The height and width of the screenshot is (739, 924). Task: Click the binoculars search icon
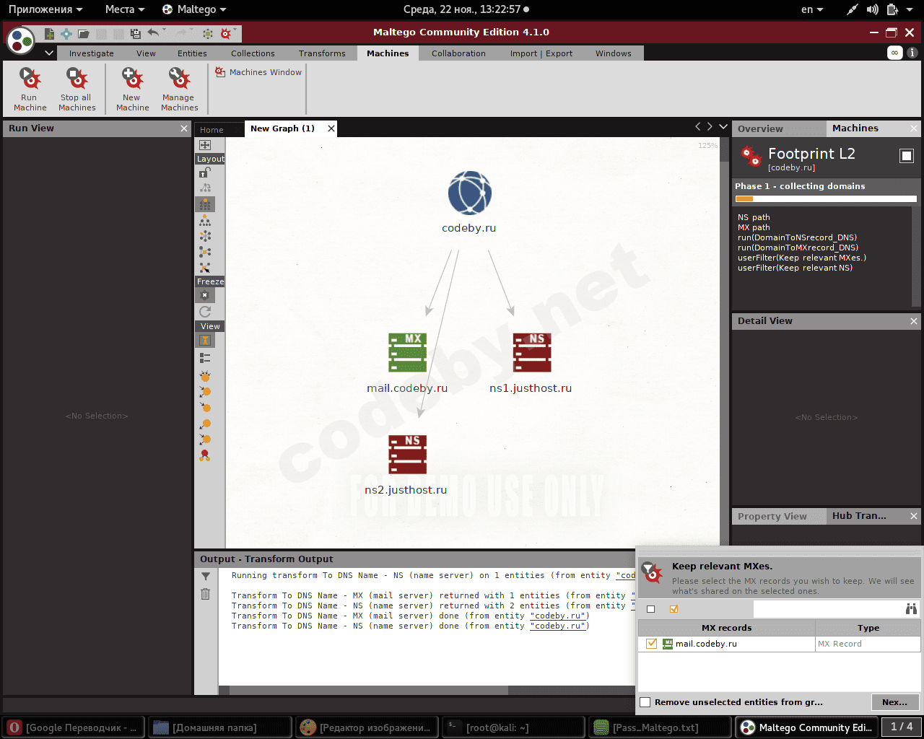(x=911, y=609)
